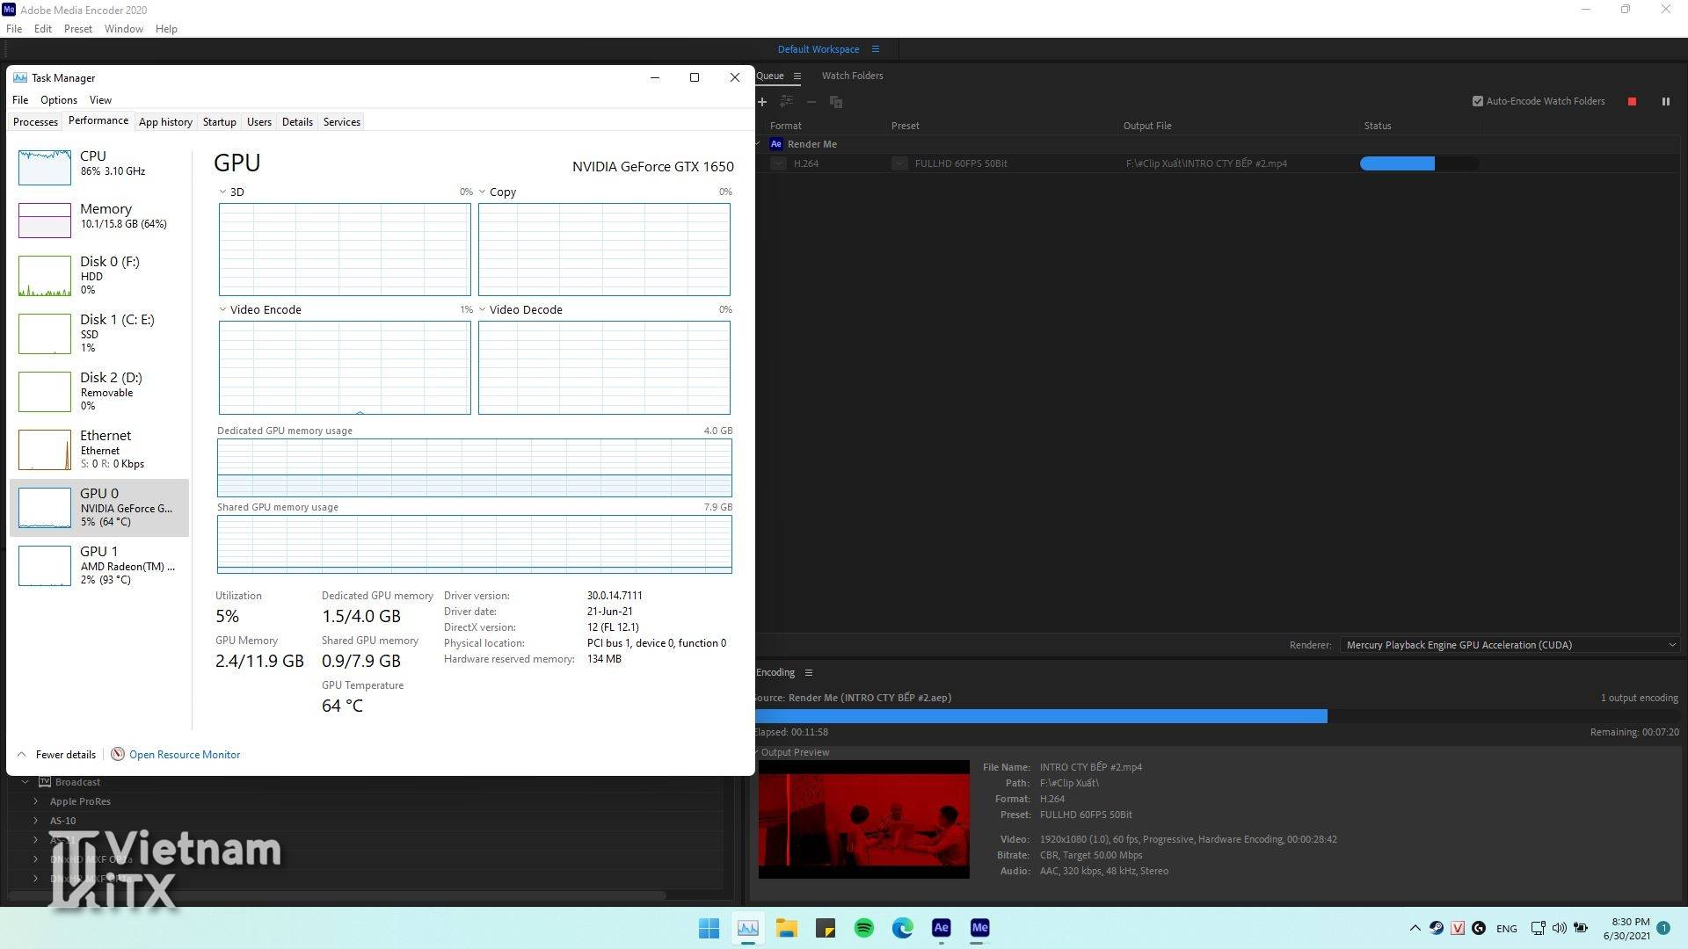The height and width of the screenshot is (949, 1688).
Task: Expand the Apple ProRes preset group
Action: (x=36, y=801)
